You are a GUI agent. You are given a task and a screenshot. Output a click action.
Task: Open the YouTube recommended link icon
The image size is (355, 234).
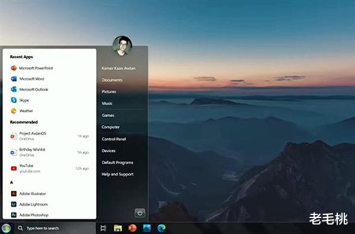click(x=14, y=168)
